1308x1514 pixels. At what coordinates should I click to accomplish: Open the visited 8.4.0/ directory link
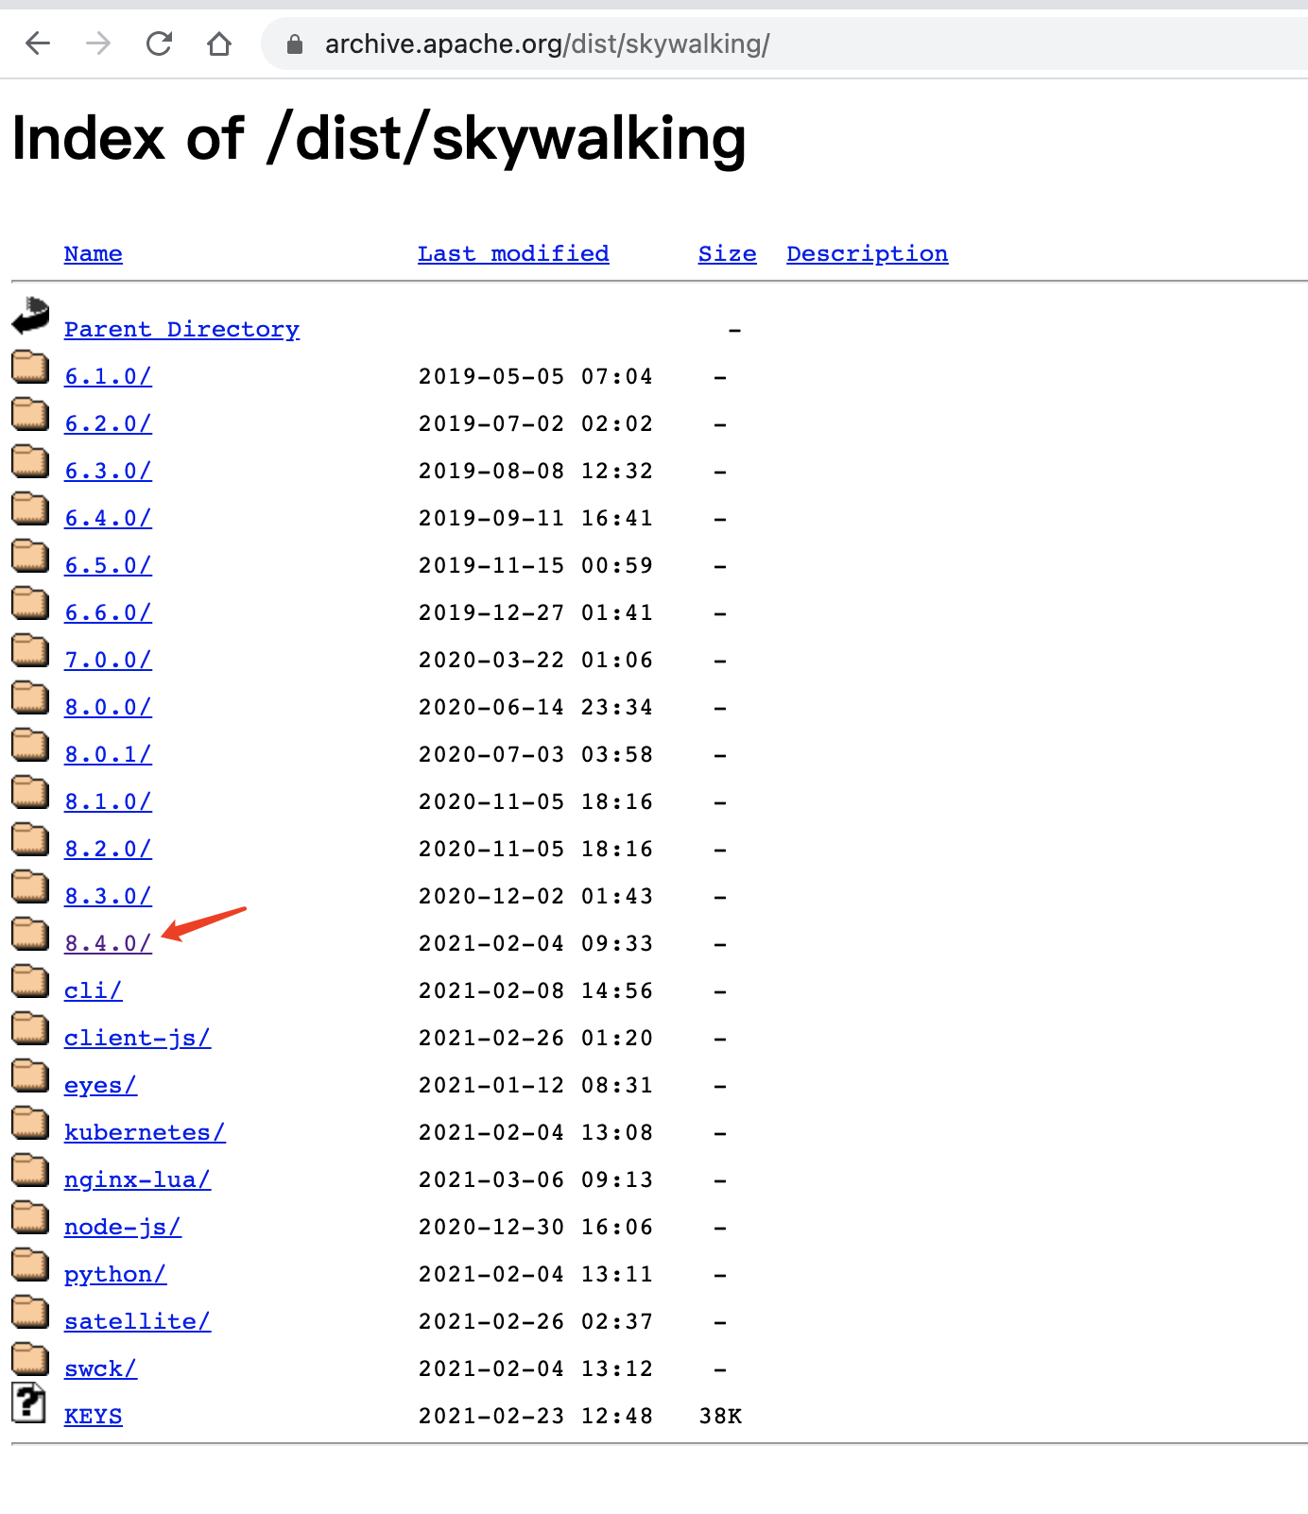coord(108,944)
